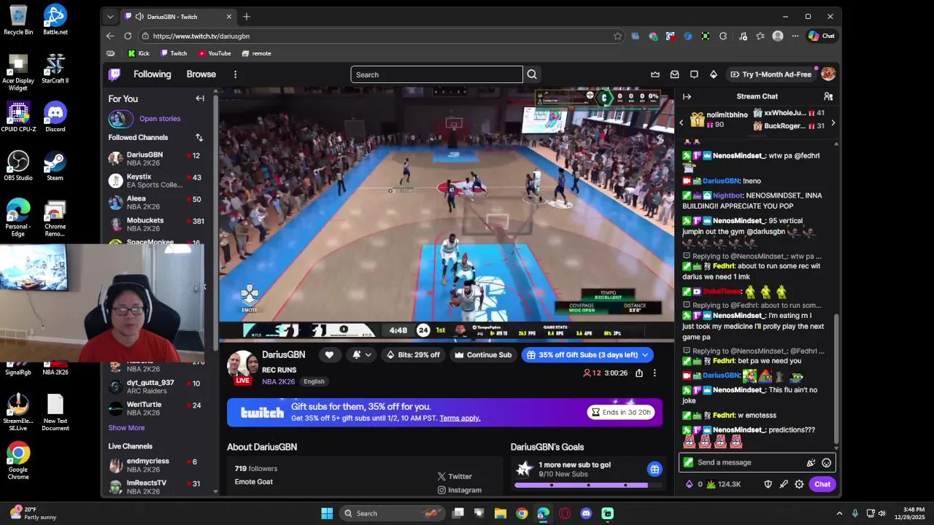The width and height of the screenshot is (934, 525).
Task: Open the top nav more options dots
Action: point(235,74)
